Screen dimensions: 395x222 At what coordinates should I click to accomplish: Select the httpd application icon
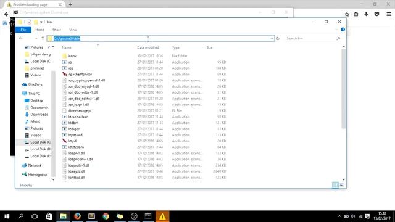click(x=64, y=141)
